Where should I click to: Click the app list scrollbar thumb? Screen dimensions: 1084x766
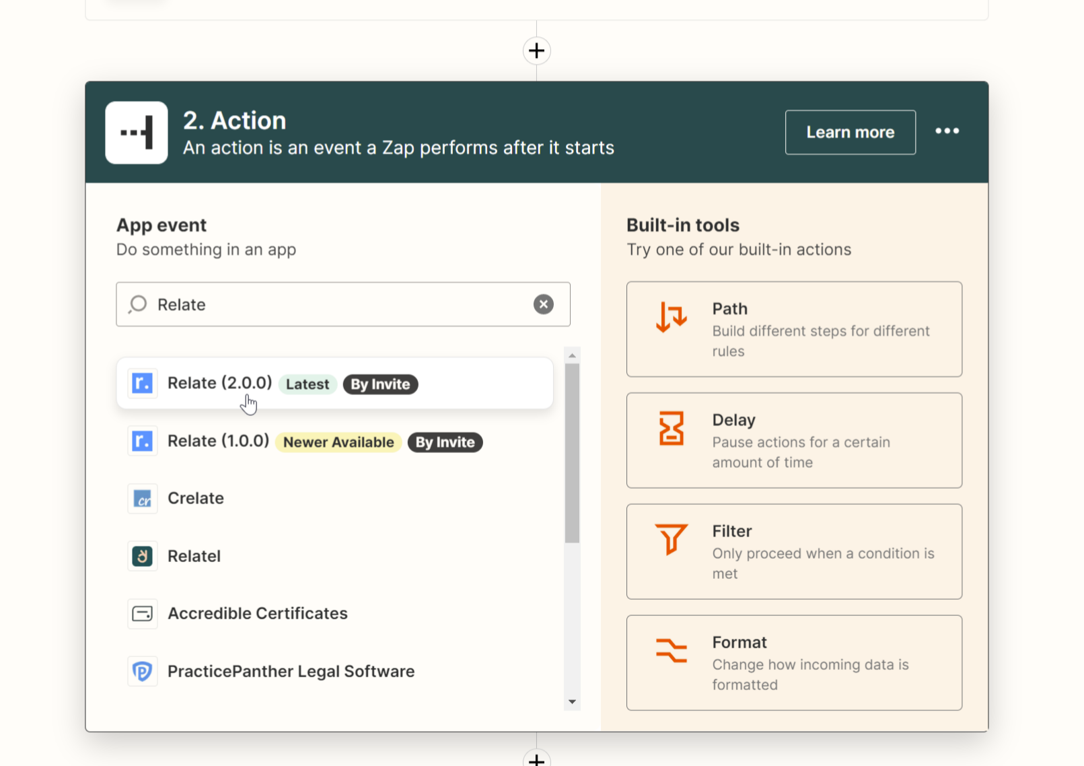[x=572, y=453]
